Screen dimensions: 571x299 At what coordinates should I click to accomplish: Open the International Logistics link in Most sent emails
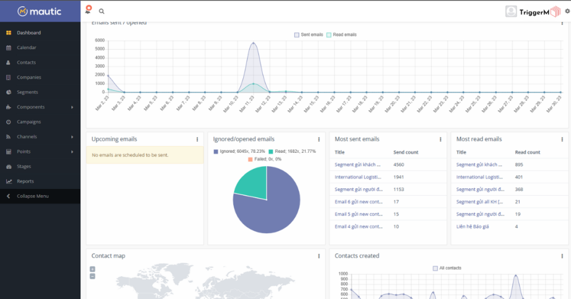[x=357, y=177]
